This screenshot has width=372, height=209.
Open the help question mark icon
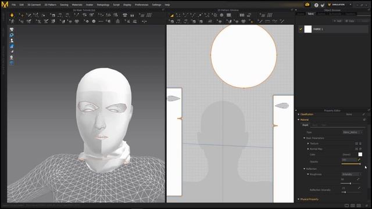316,5
